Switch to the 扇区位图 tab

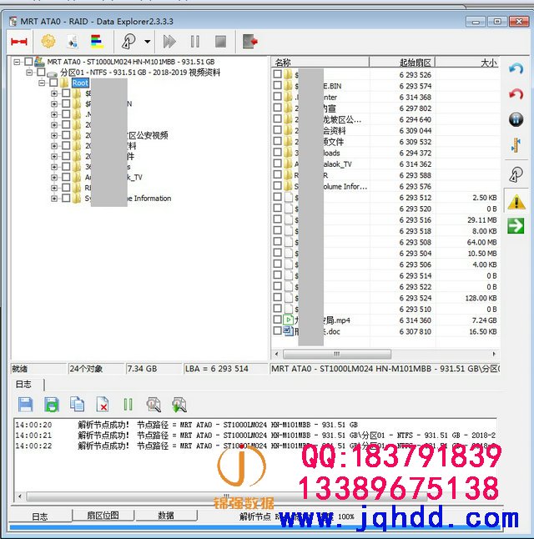tap(103, 515)
